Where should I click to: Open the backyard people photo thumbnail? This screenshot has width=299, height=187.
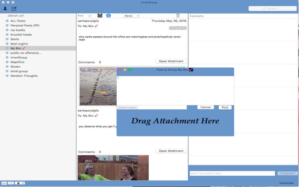coord(113,168)
